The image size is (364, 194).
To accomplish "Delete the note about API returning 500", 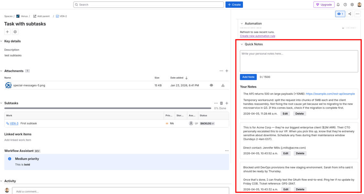I will tap(300, 114).
